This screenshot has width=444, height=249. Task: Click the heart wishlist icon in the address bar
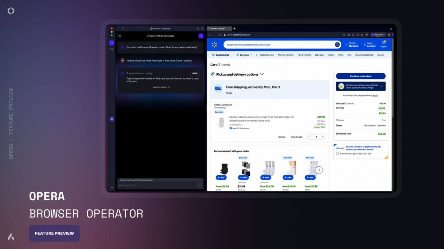click(x=358, y=35)
